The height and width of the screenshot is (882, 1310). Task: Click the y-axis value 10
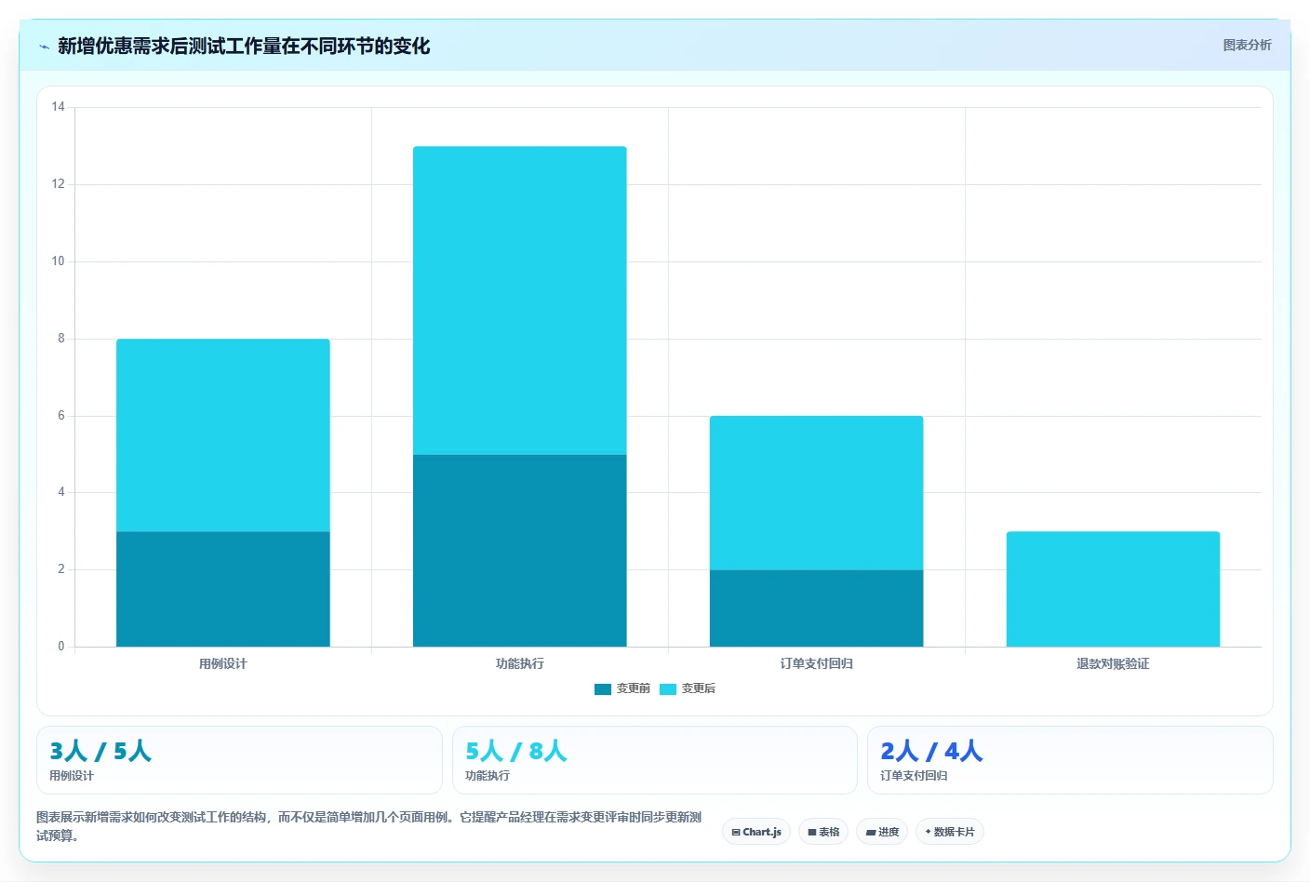pyautogui.click(x=59, y=261)
